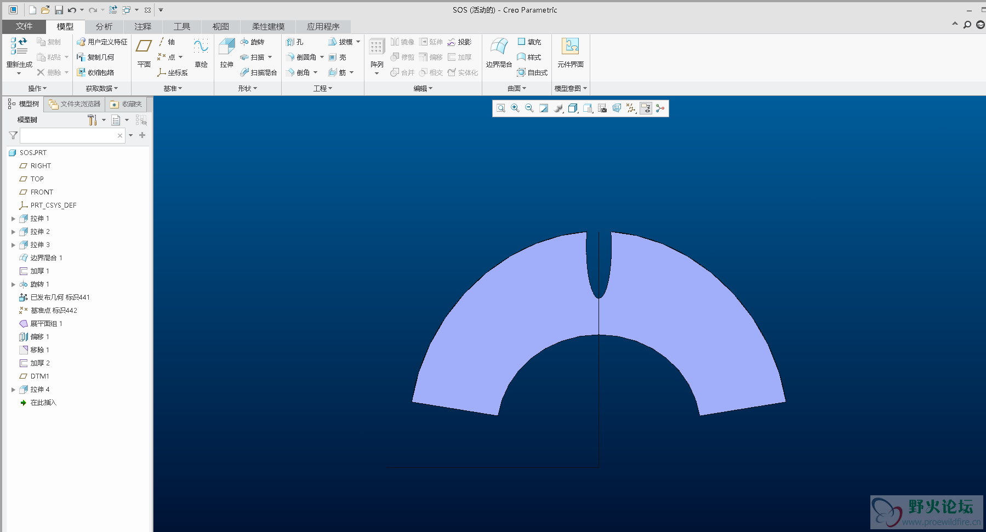Expand the 拉伸 4 tree node

(13, 390)
